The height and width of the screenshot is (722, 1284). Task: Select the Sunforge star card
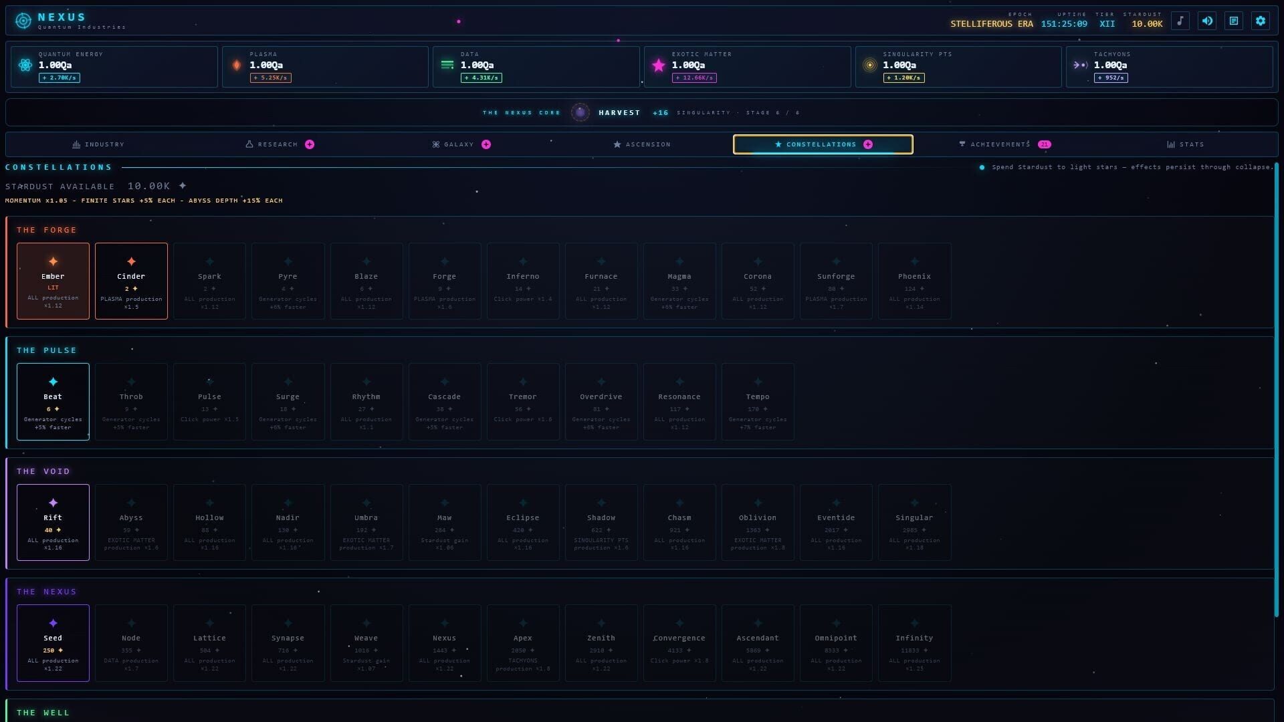(836, 281)
